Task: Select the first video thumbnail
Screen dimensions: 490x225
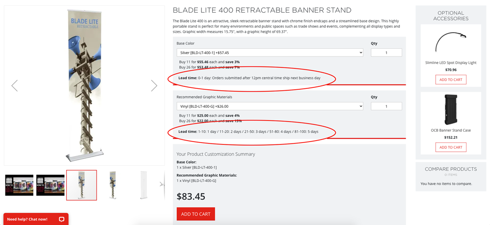Action: pos(19,185)
